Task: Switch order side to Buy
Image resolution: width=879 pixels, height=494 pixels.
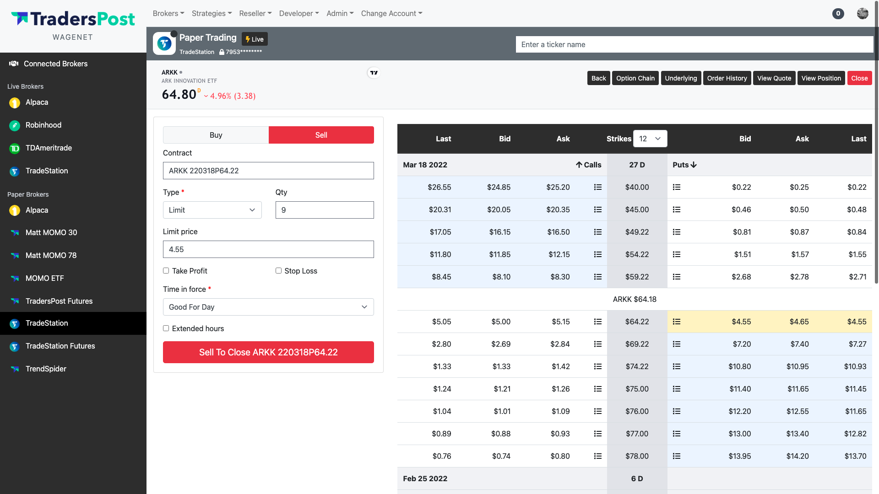Action: [216, 135]
